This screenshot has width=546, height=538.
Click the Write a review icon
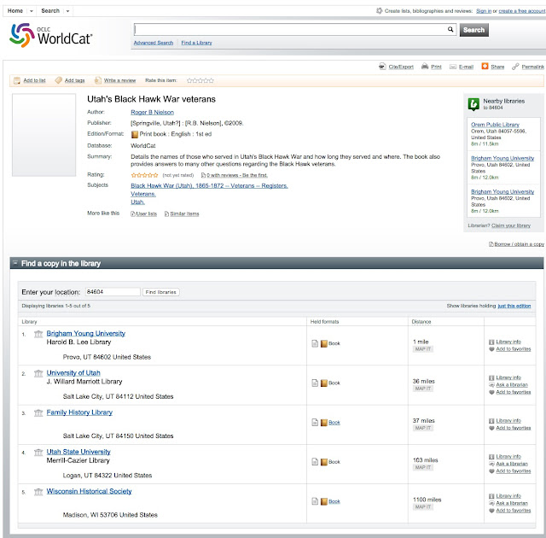point(98,80)
